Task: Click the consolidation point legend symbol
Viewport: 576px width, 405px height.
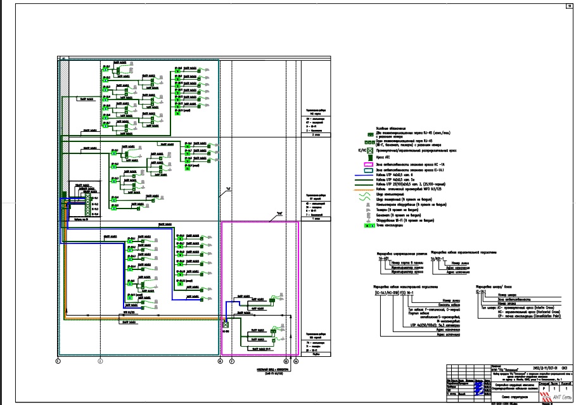Action: click(x=369, y=226)
